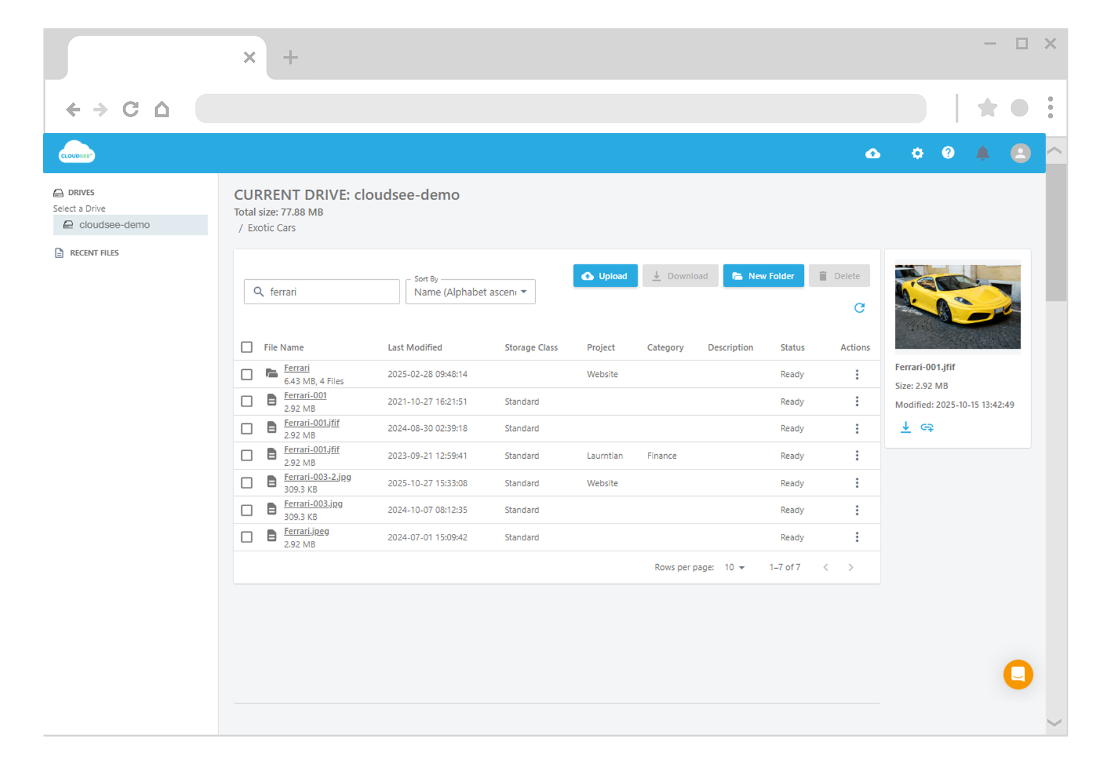
Task: Select checkbox for file modified 2024-08-30
Action: click(247, 429)
